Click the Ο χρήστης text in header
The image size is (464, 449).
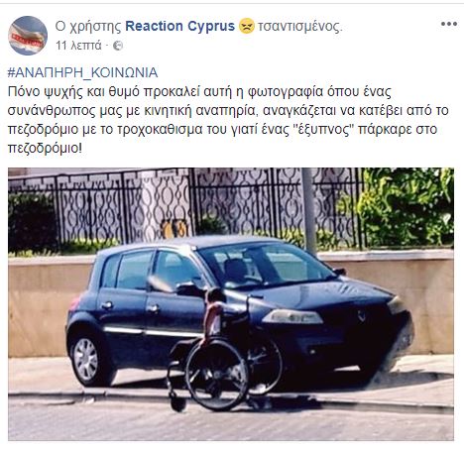pos(88,27)
